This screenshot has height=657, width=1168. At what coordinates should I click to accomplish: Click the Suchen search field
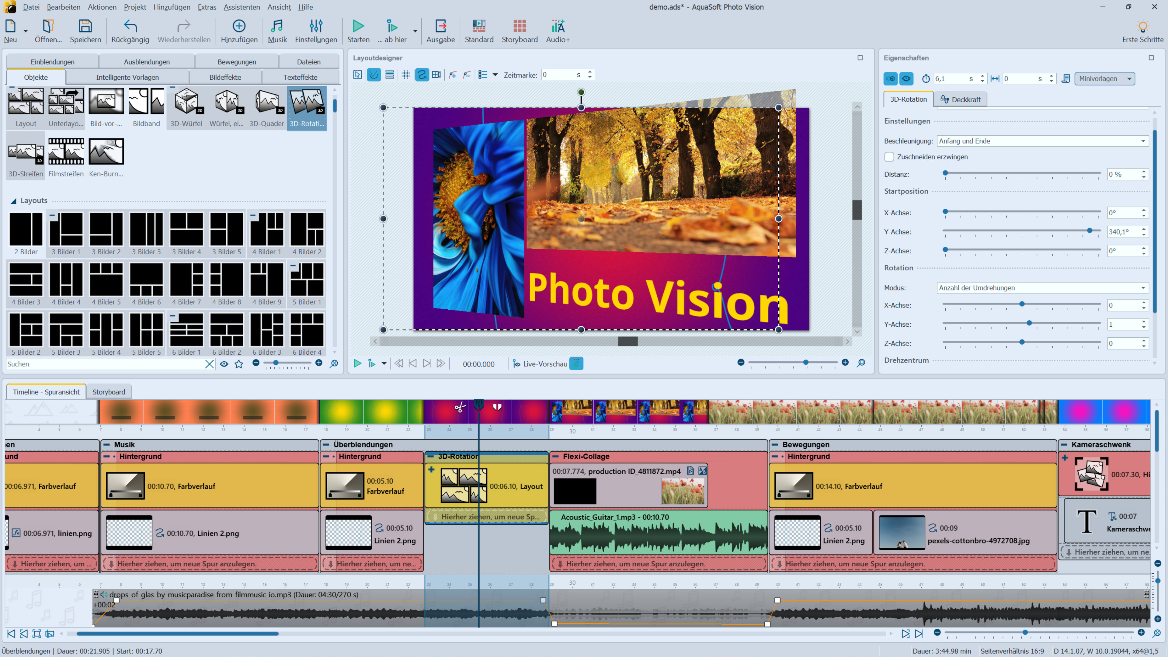tap(104, 364)
